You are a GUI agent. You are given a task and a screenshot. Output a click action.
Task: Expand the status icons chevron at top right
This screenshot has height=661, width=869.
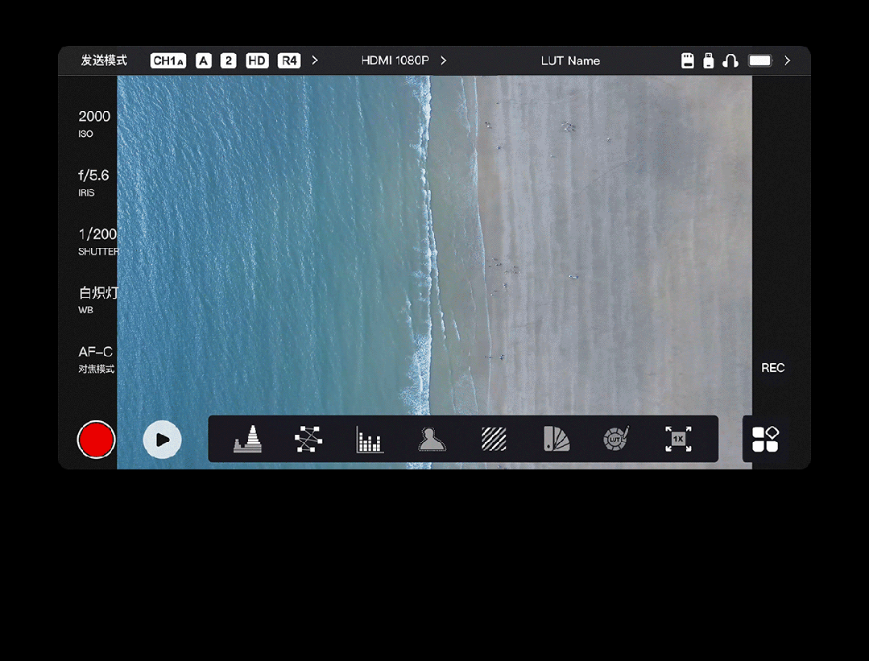[788, 60]
